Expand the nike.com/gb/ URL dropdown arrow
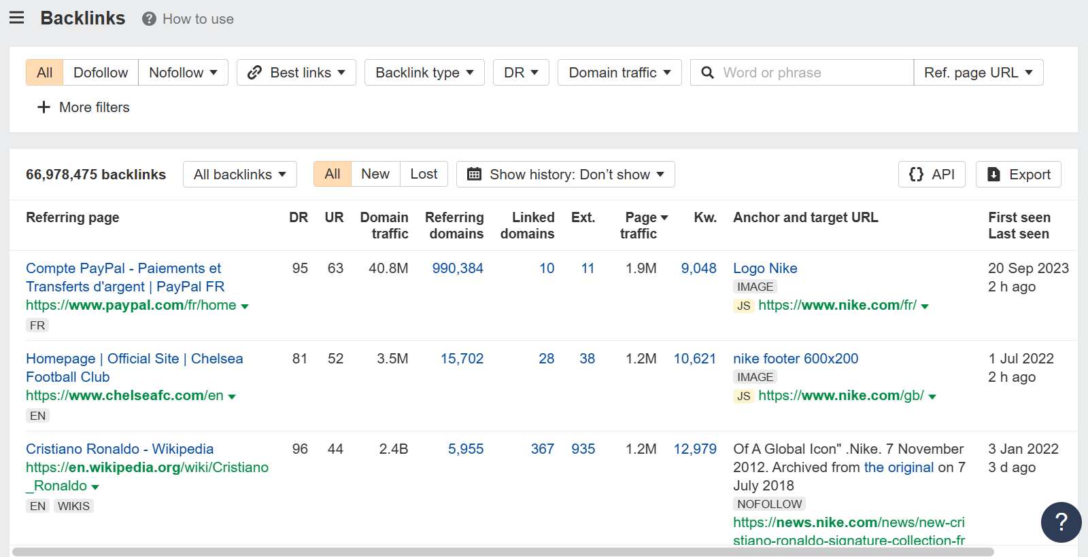 932,397
